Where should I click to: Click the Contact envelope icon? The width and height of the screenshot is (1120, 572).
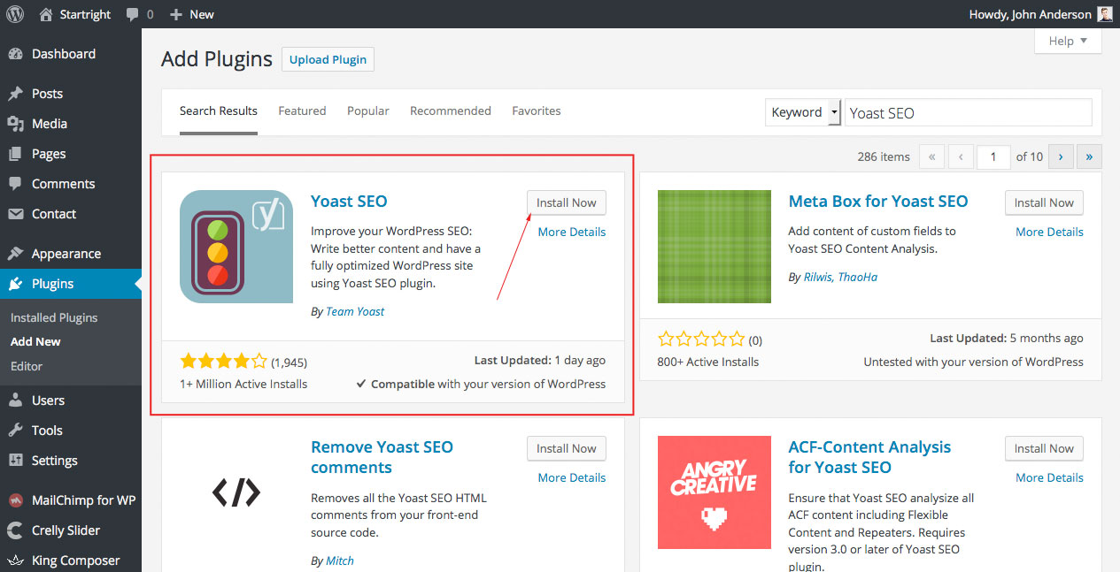[x=16, y=214]
